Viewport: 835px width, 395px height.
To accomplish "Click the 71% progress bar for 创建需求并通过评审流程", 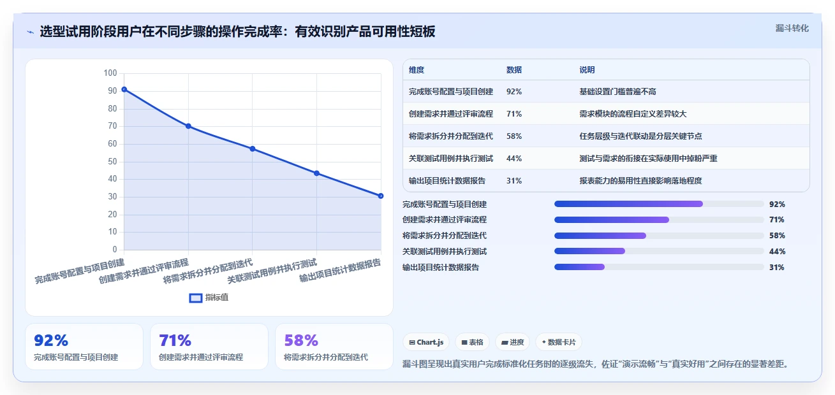I will [x=659, y=220].
